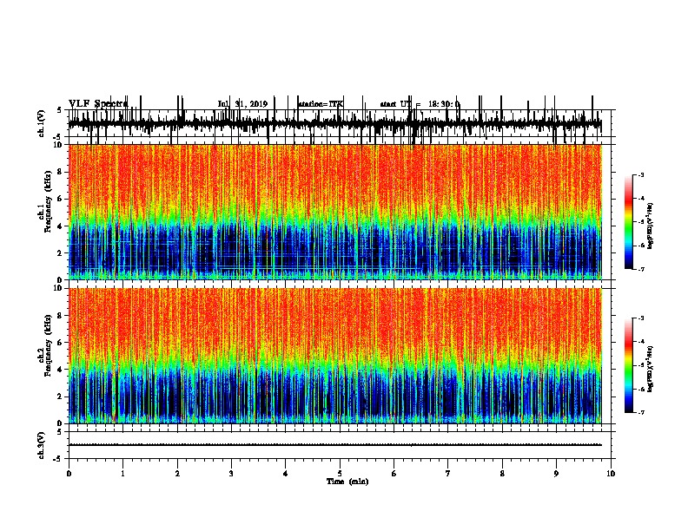The height and width of the screenshot is (531, 688).
Task: Click inside the ch.1 spectrogram panel
Action: [x=335, y=212]
